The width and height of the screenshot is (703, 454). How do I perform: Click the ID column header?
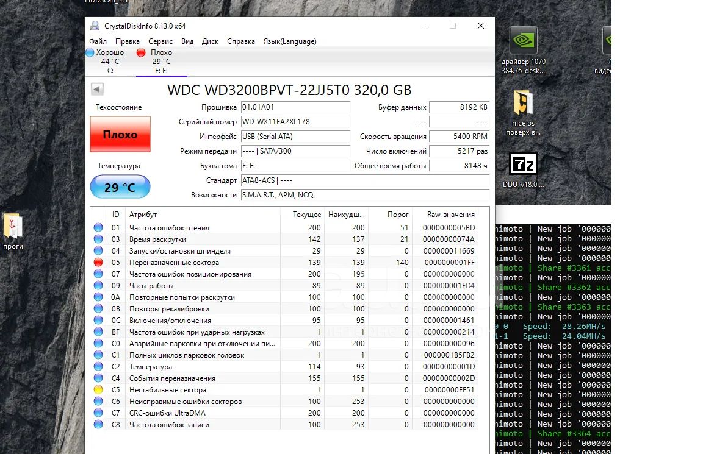[x=116, y=215]
